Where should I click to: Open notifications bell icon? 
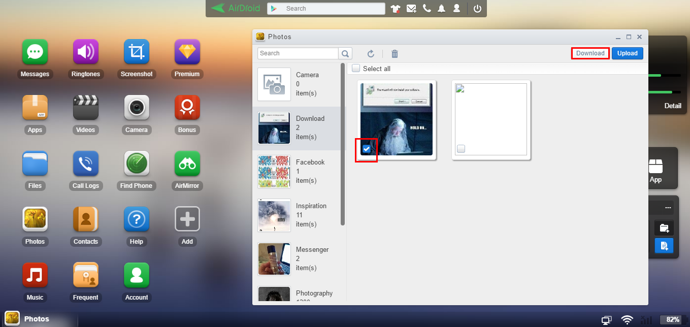pos(442,9)
